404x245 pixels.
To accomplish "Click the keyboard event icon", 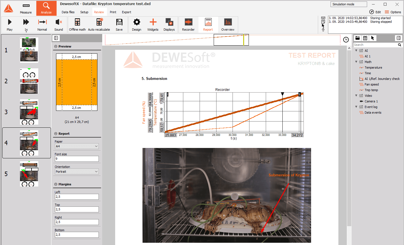I will click(323, 18).
